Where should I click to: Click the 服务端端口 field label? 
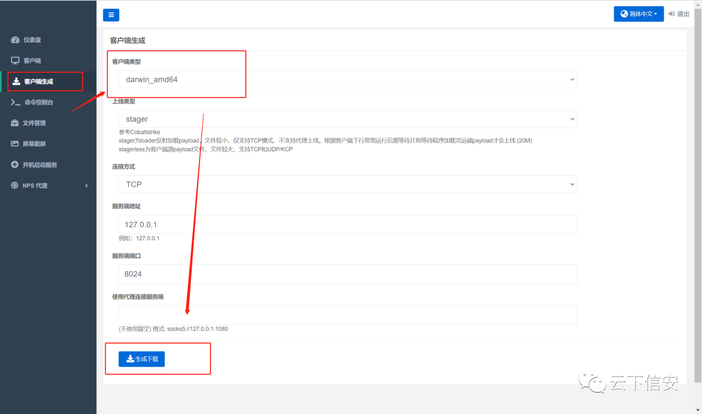tap(126, 256)
